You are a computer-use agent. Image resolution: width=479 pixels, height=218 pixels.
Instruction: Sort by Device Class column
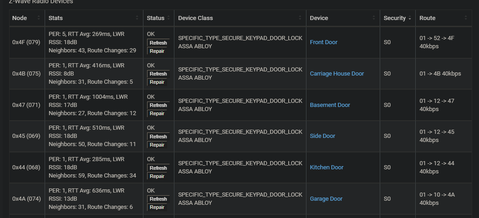tap(195, 18)
